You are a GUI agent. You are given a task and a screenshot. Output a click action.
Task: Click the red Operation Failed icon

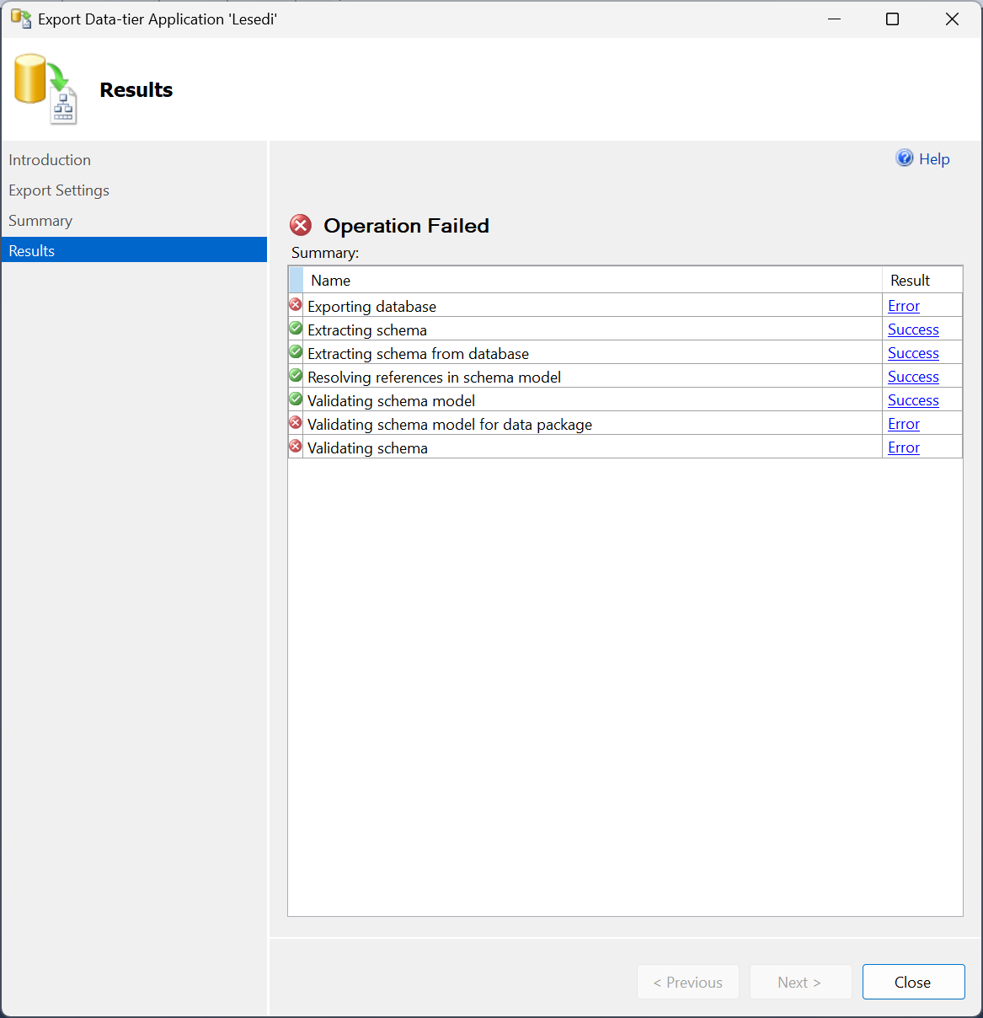301,225
